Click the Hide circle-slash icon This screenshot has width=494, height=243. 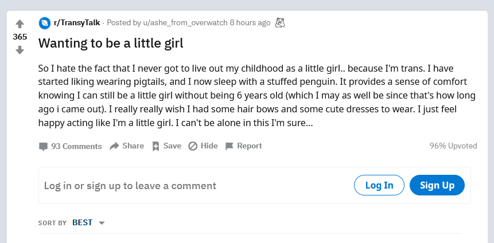[x=193, y=146]
